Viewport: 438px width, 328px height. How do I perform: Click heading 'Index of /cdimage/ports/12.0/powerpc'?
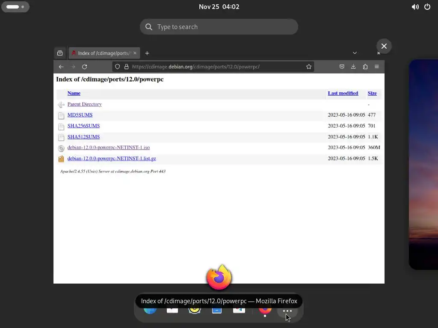tap(110, 79)
